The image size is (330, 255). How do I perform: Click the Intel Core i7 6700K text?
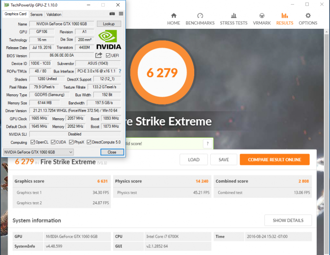click(x=163, y=237)
